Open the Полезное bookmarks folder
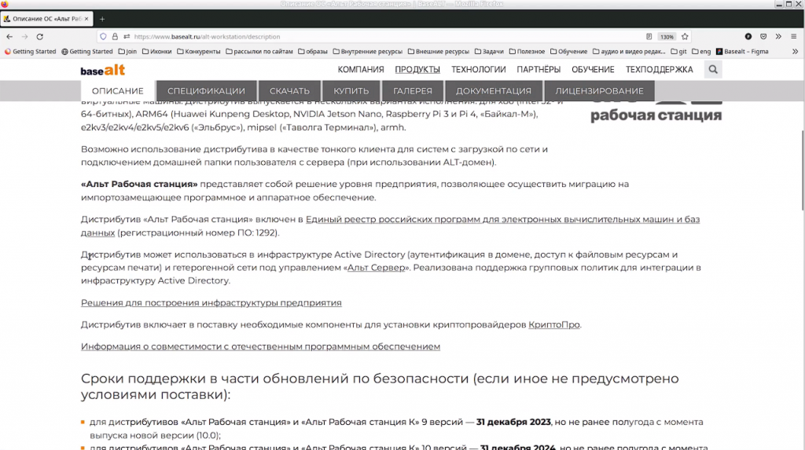Screen dimensions: 805x450 click(x=527, y=51)
